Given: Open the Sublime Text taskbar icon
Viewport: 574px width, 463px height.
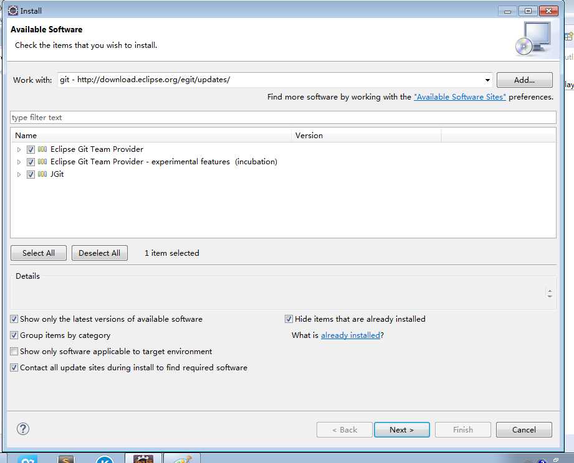Looking at the screenshot, I should coord(67,459).
